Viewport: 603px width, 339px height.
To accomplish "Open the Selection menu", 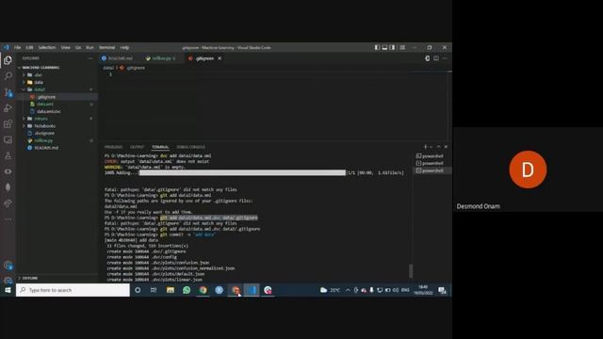I will point(47,48).
